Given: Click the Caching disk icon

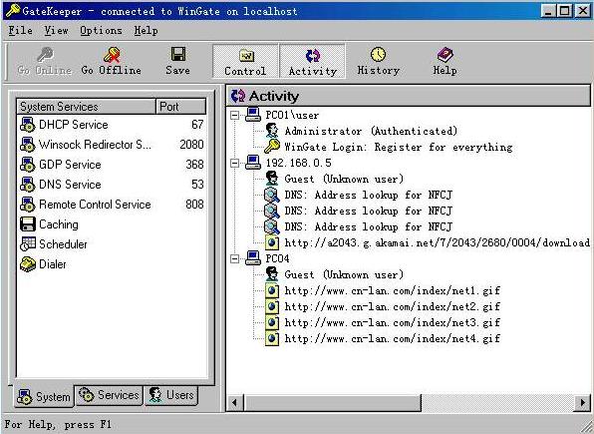Looking at the screenshot, I should tap(28, 224).
